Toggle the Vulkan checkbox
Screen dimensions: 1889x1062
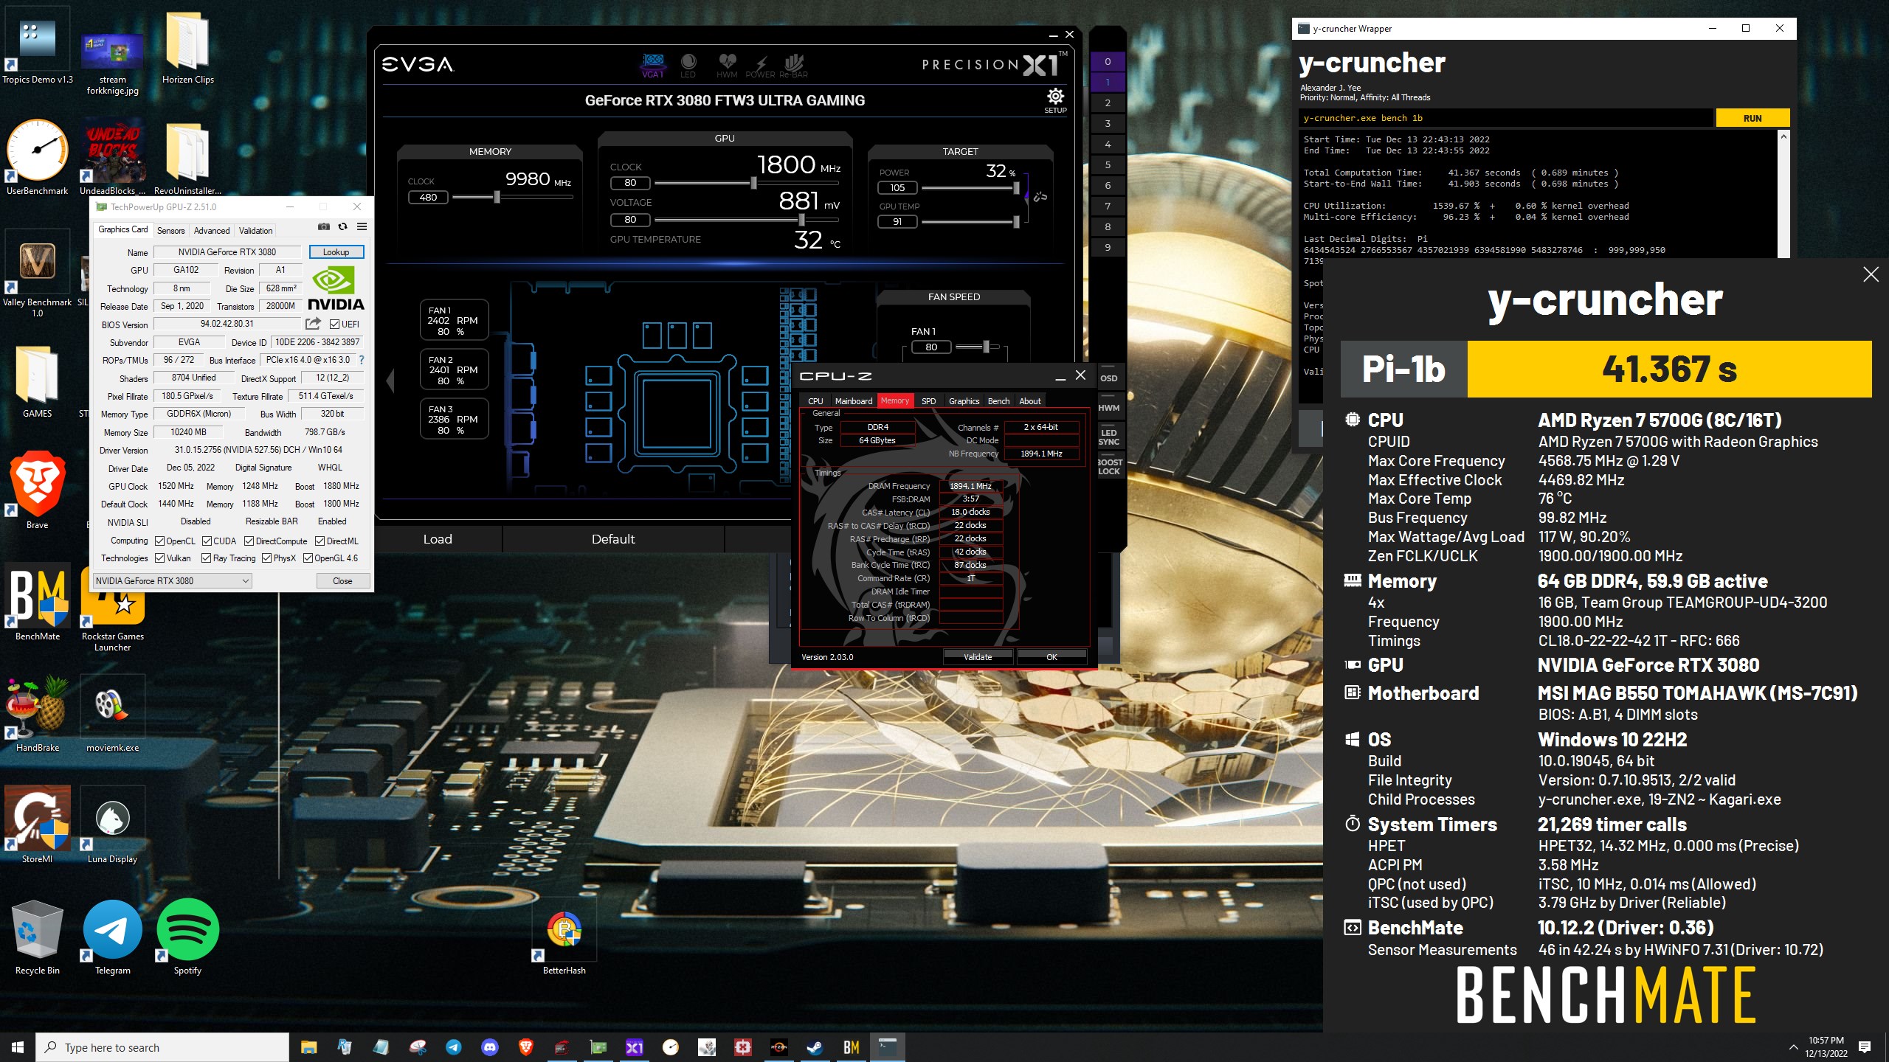[x=159, y=558]
